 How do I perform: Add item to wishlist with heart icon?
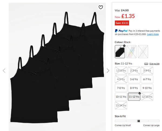pos(101,7)
